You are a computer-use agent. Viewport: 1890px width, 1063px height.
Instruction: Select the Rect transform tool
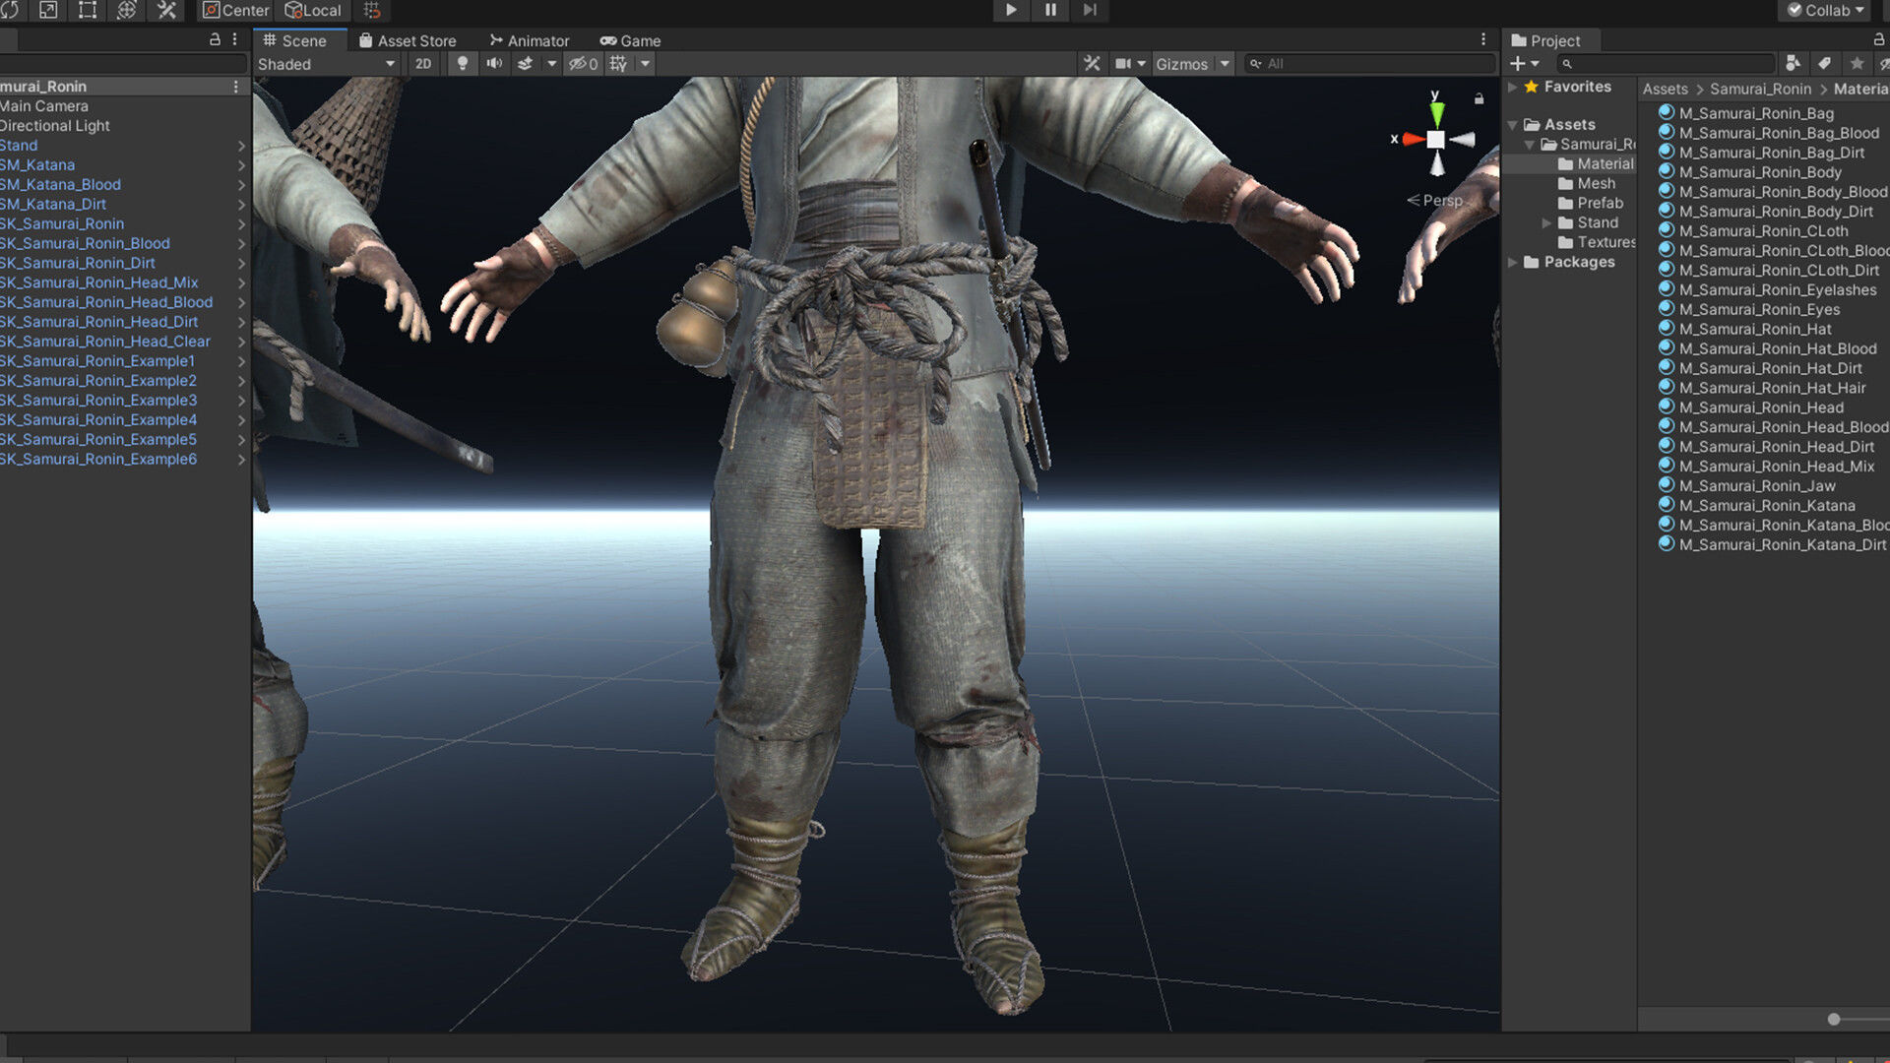click(88, 10)
